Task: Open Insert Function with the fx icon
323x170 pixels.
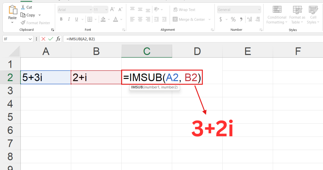Action: 58,39
